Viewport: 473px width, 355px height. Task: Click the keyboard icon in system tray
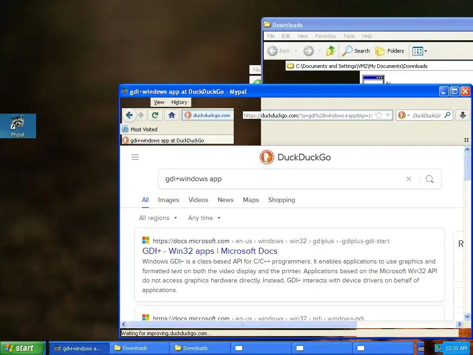[x=421, y=349]
